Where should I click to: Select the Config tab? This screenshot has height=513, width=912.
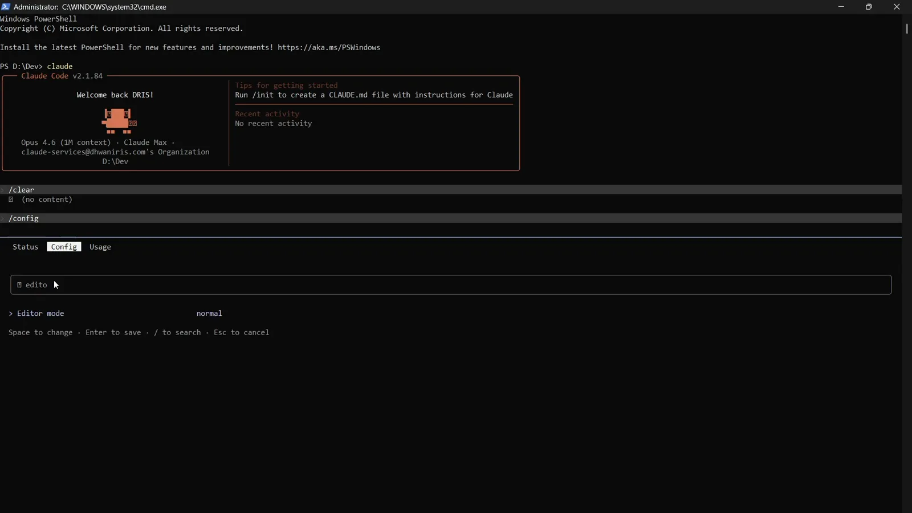click(x=64, y=247)
